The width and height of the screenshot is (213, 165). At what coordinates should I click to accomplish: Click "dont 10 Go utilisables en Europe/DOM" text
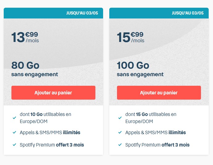pos(45,118)
